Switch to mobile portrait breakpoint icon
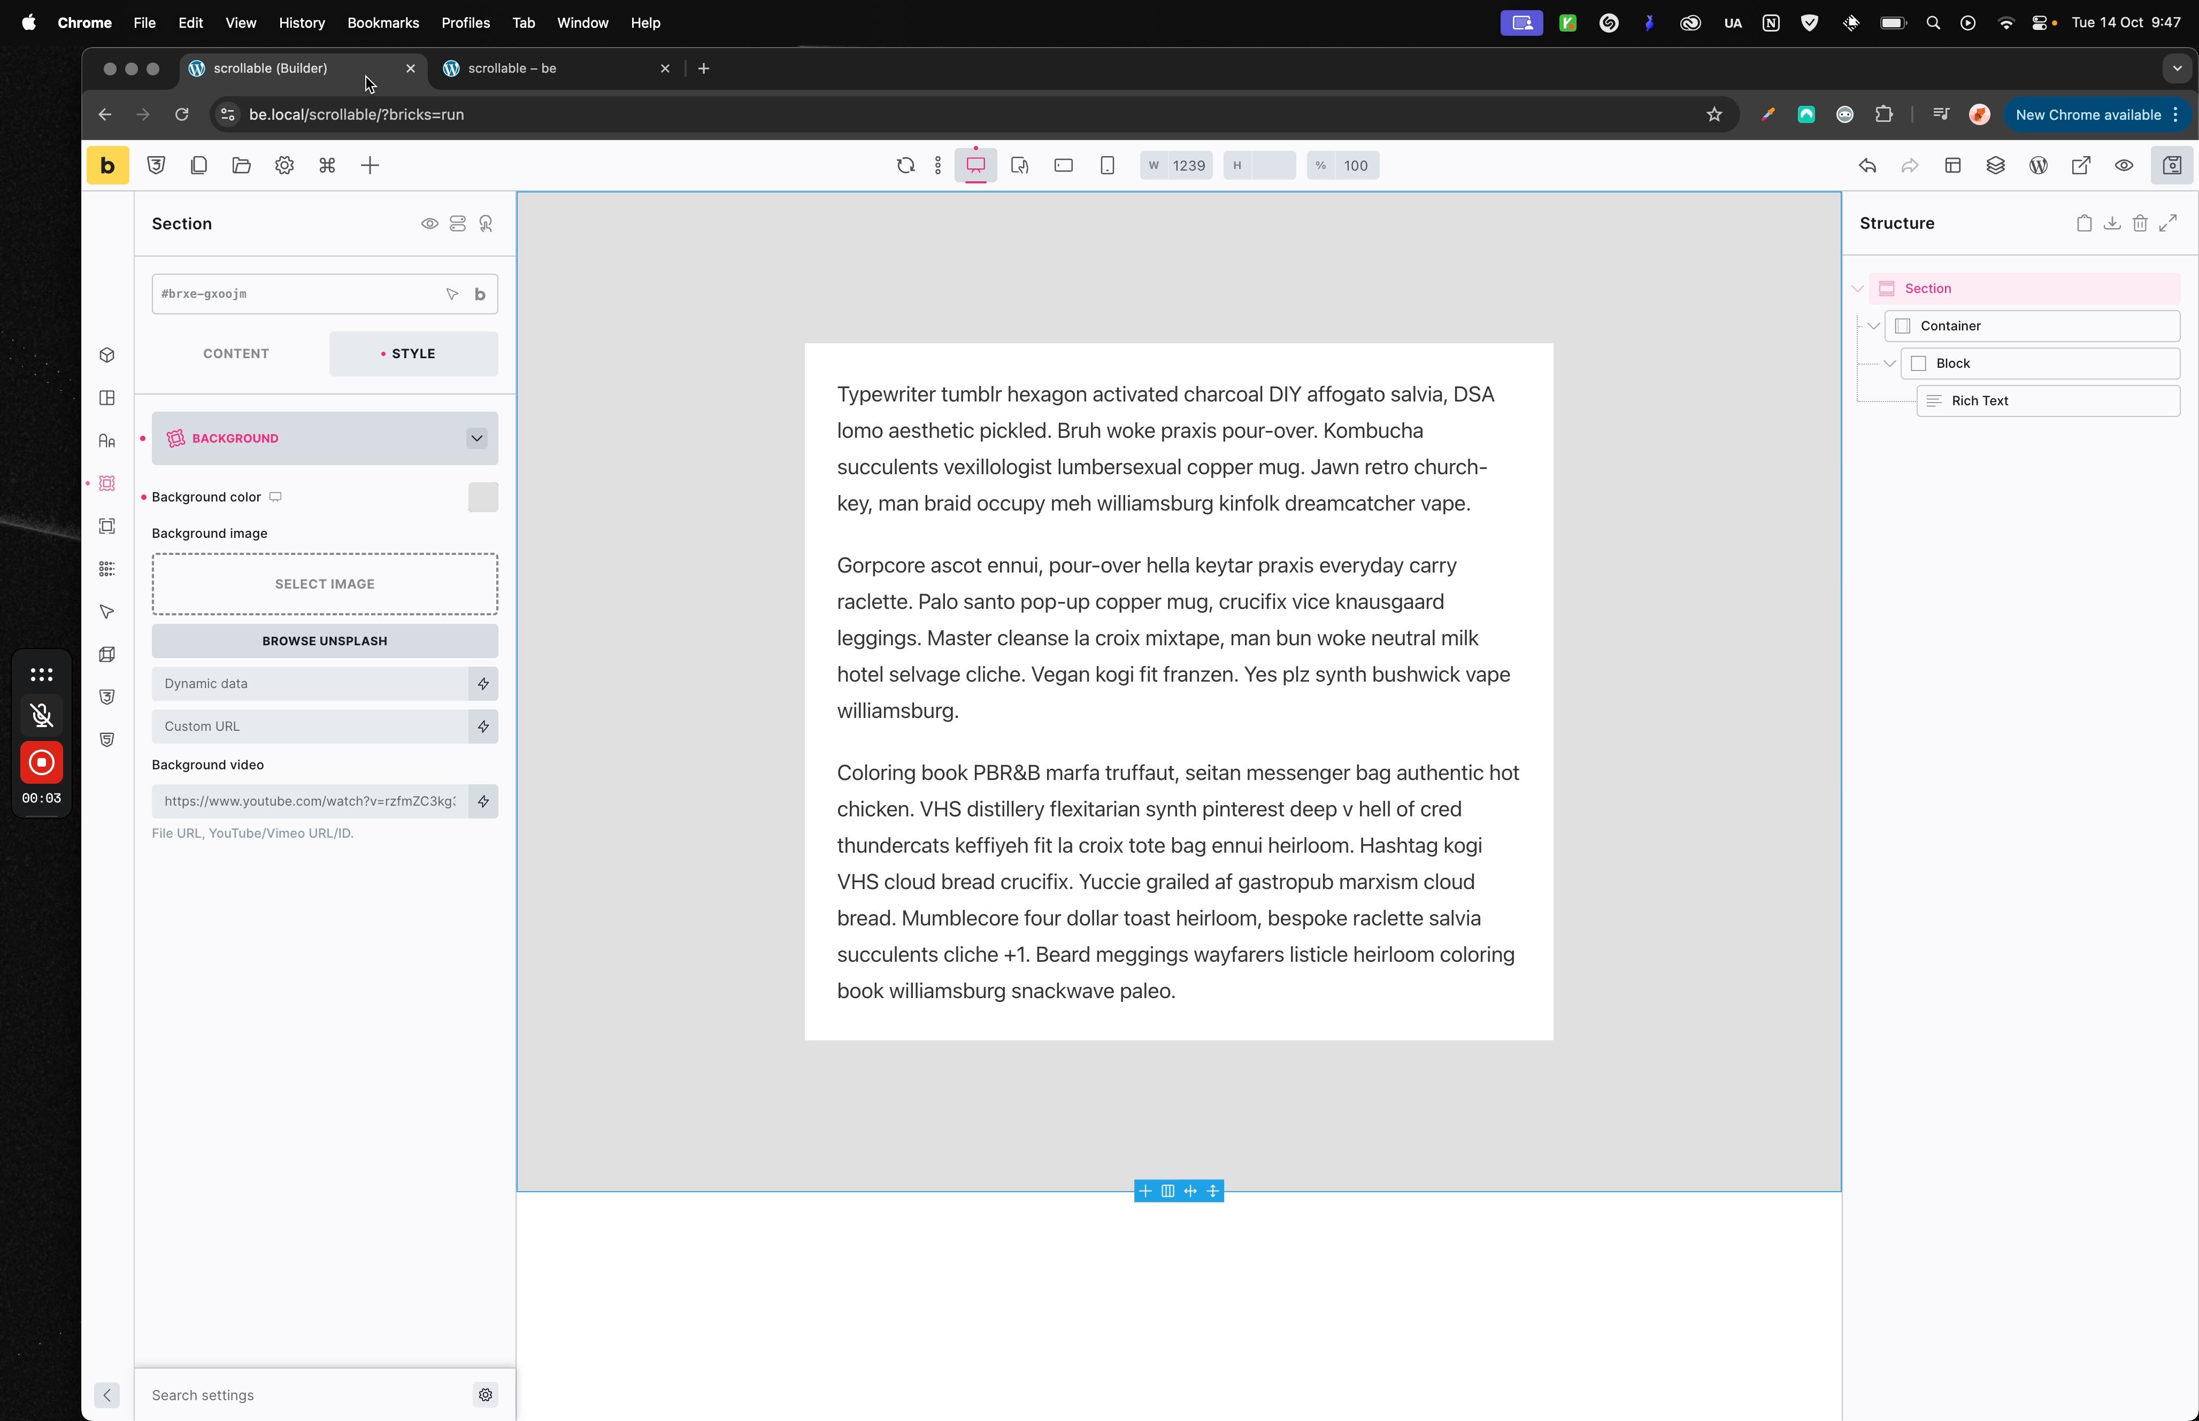This screenshot has width=2199, height=1421. pyautogui.click(x=1108, y=165)
